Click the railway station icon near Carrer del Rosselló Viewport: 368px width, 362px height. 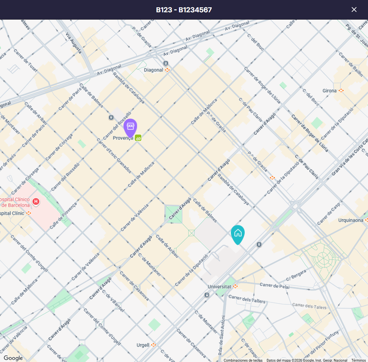coord(111,117)
